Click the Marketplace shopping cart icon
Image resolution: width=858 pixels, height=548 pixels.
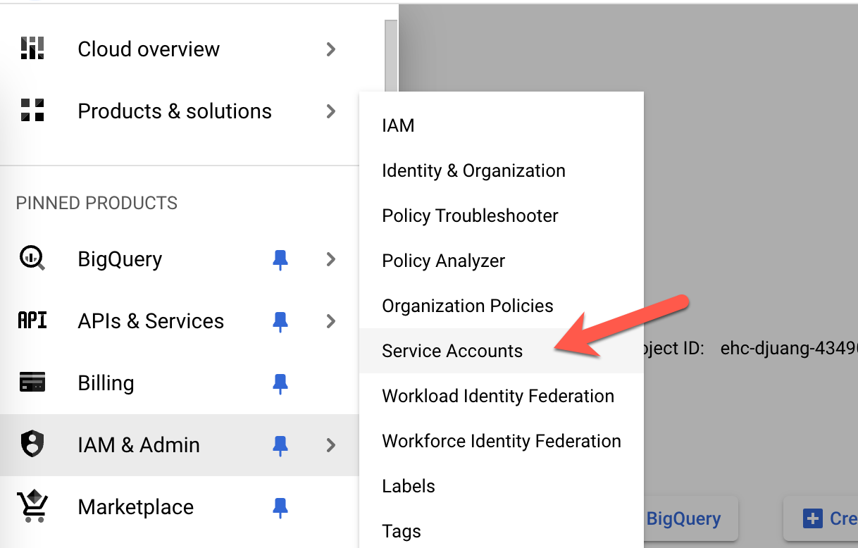[x=32, y=506]
